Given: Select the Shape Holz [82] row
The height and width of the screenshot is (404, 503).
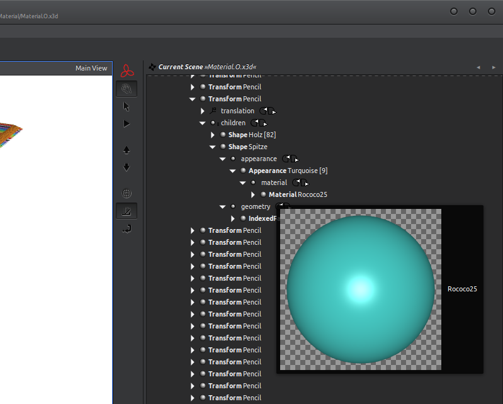Looking at the screenshot, I should [x=252, y=135].
